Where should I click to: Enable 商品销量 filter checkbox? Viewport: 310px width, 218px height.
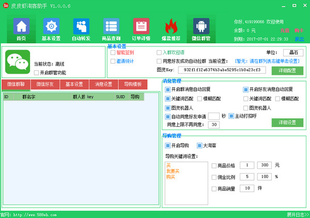[214, 189]
